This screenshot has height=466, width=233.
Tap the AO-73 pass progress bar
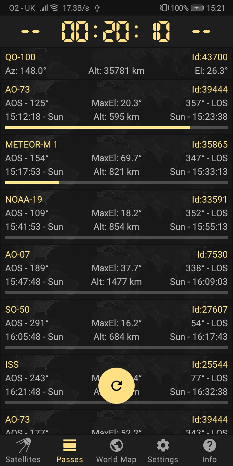[116, 128]
